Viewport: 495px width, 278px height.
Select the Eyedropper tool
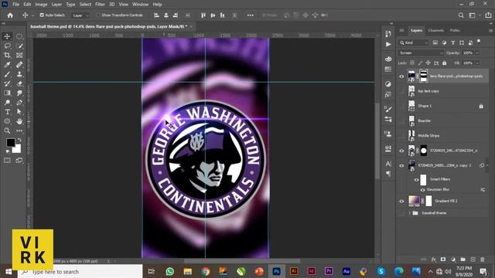[x=7, y=65]
